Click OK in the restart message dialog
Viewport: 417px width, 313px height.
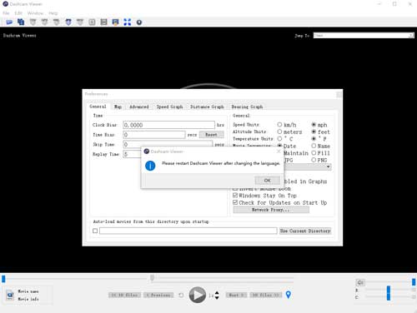tap(268, 181)
